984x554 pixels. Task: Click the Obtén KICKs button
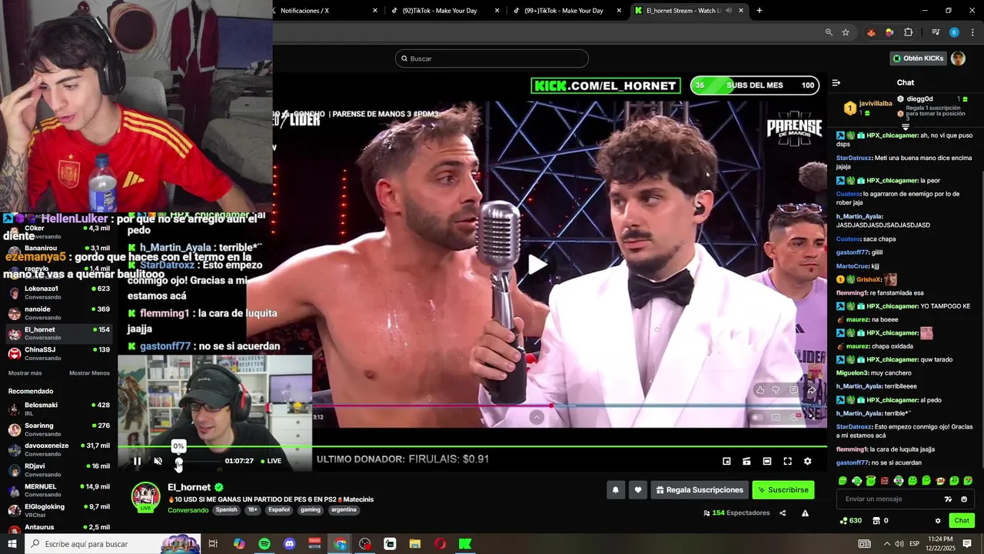917,58
